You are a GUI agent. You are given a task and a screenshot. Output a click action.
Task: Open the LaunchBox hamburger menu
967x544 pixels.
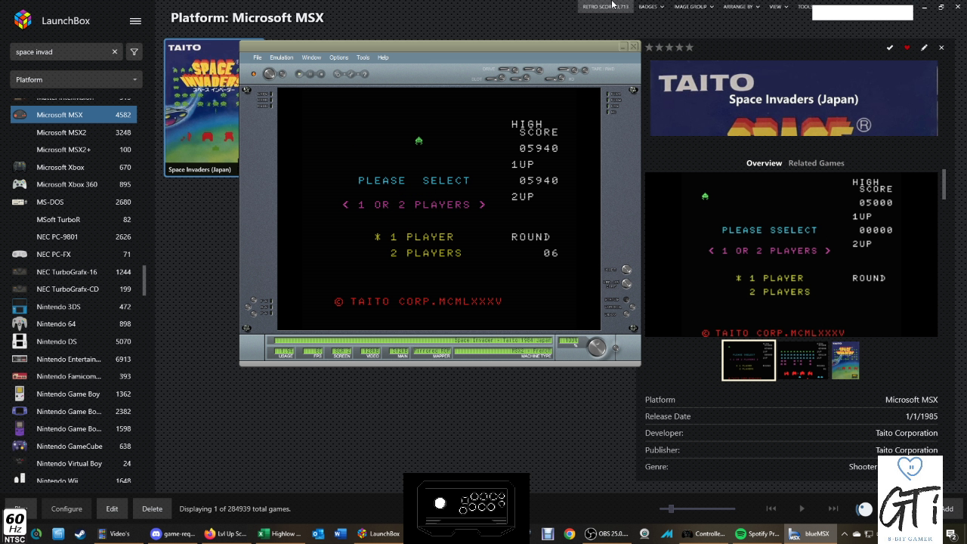tap(135, 21)
